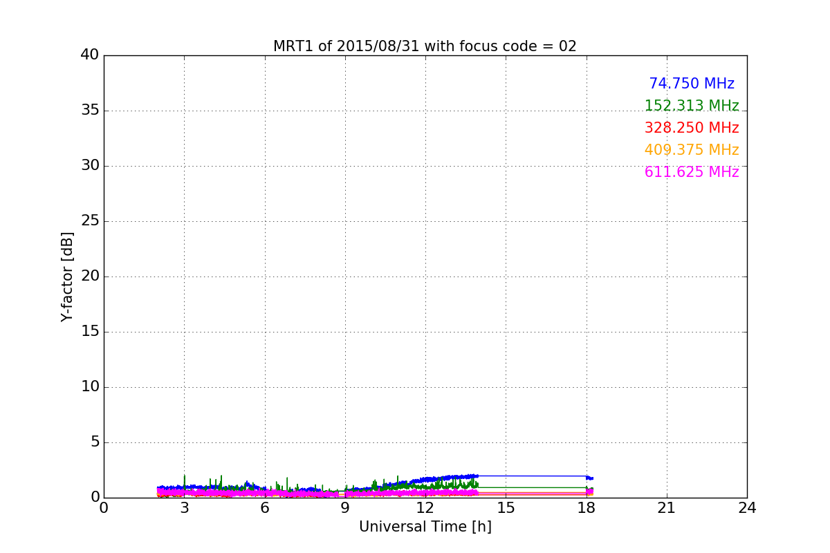The height and width of the screenshot is (553, 830).
Task: Select the 152.313 MHz legend label
Action: click(x=692, y=106)
